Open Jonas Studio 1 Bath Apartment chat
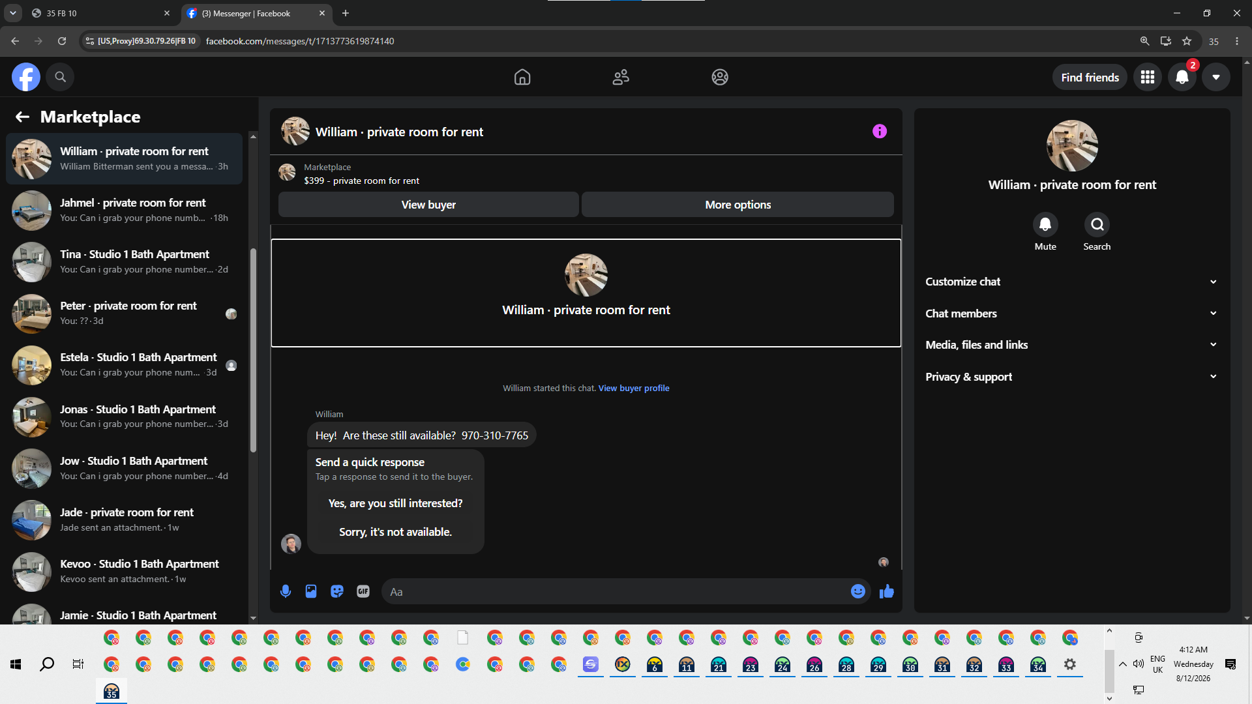1252x704 pixels. click(x=124, y=417)
